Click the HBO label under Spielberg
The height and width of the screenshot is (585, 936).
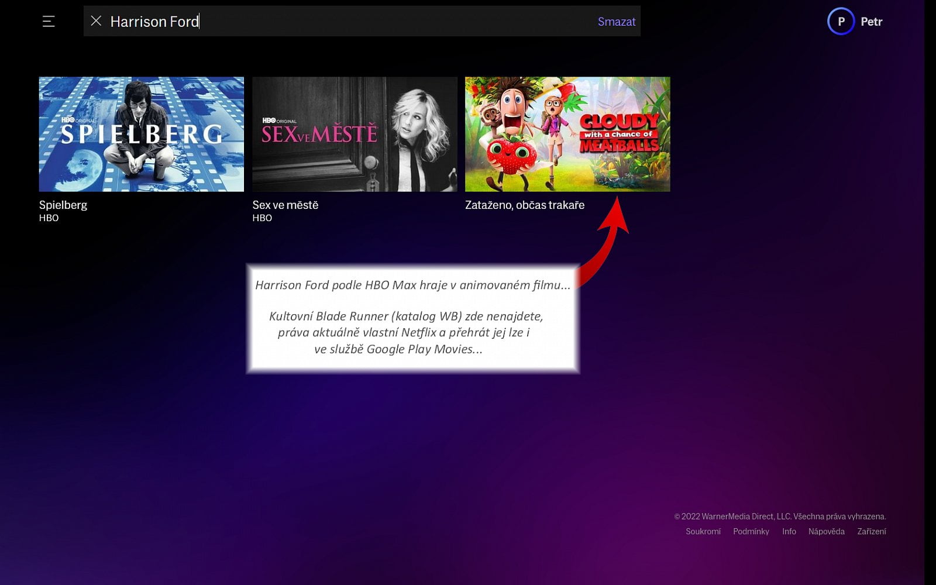(49, 218)
